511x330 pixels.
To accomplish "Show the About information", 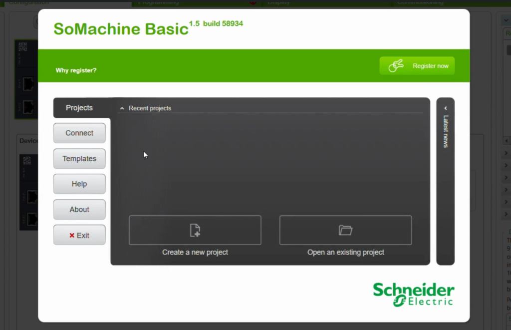I will point(79,210).
